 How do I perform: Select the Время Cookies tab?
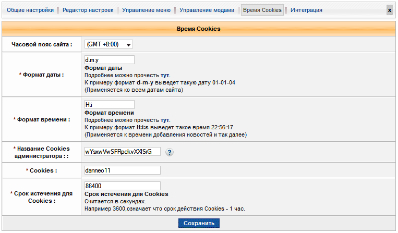click(262, 10)
